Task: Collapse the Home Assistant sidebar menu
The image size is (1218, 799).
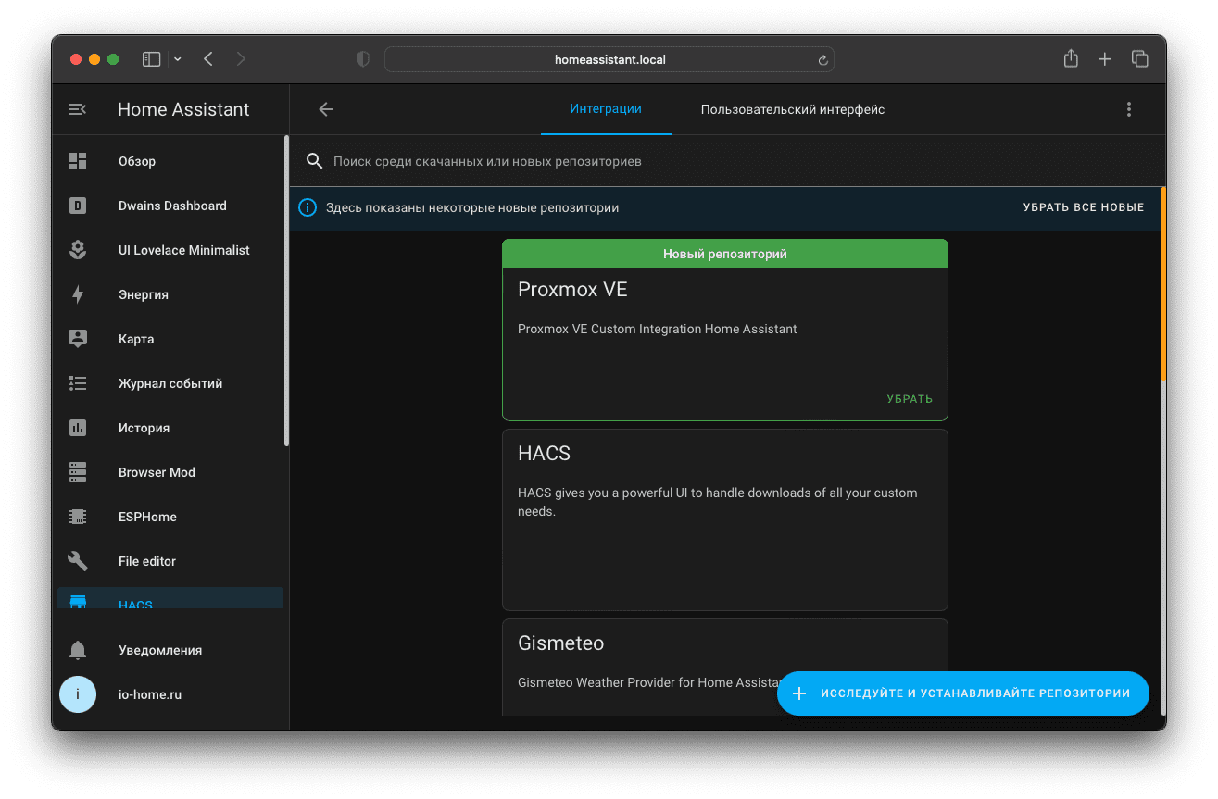Action: click(78, 109)
